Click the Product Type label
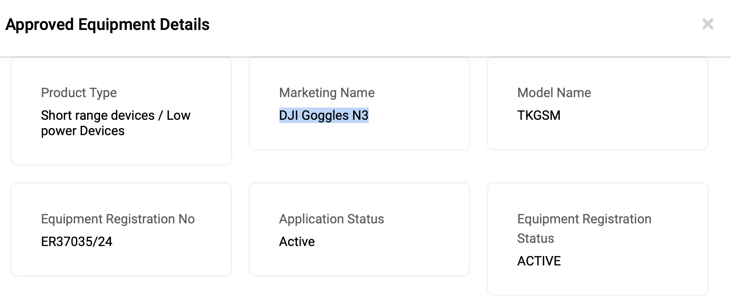731x297 pixels. 79,93
